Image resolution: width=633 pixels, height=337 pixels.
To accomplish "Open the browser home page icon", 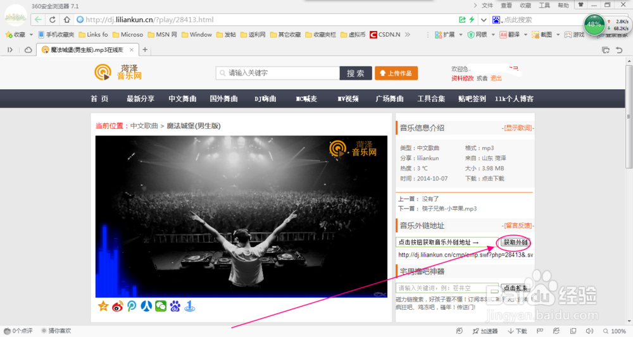I will click(66, 20).
